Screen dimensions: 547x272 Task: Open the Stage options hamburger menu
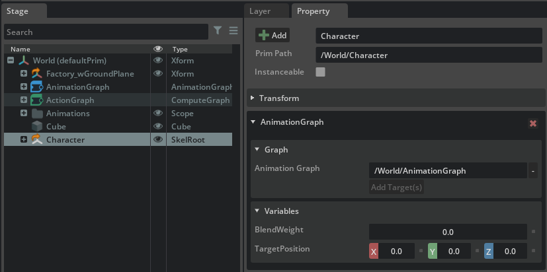tap(233, 30)
